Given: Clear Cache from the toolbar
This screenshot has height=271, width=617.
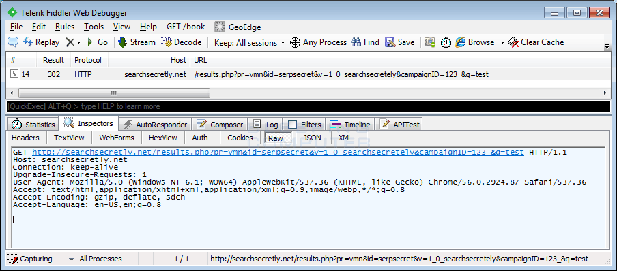Looking at the screenshot, I should [x=536, y=42].
